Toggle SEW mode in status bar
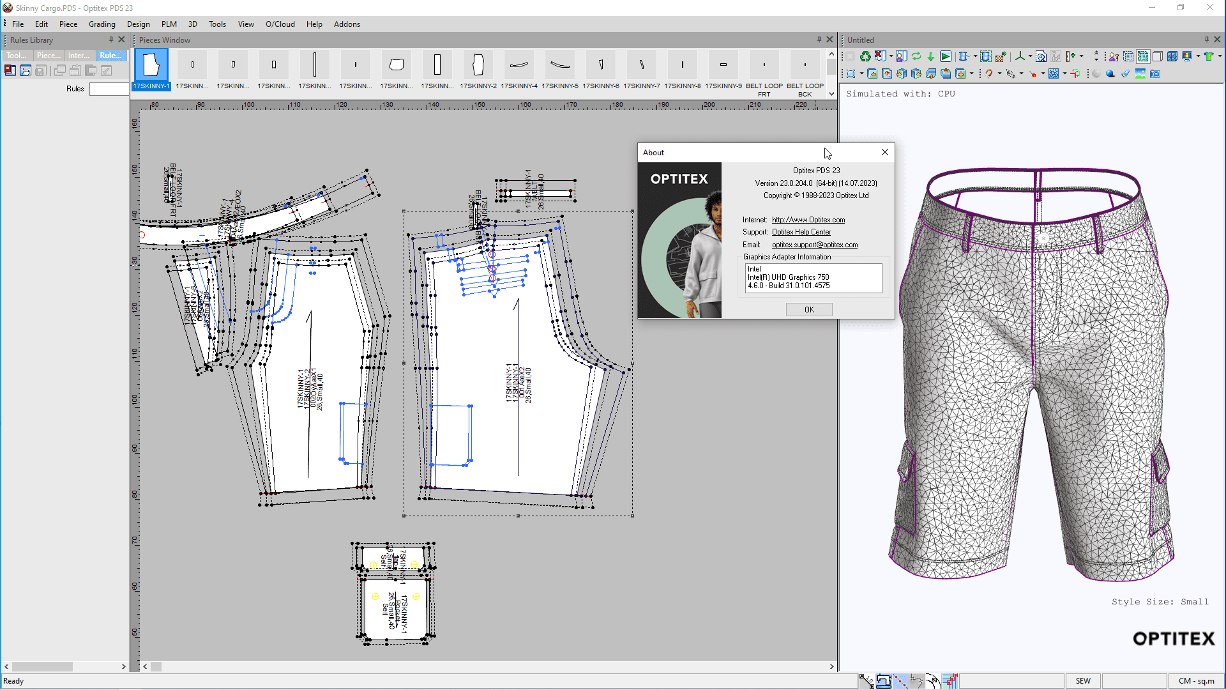 (1083, 681)
